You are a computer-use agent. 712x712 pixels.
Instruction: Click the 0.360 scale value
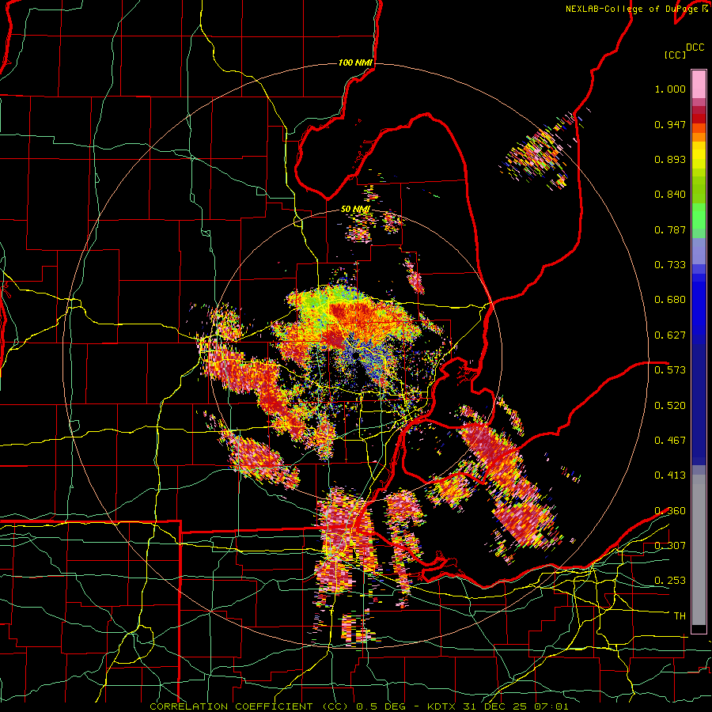670,511
